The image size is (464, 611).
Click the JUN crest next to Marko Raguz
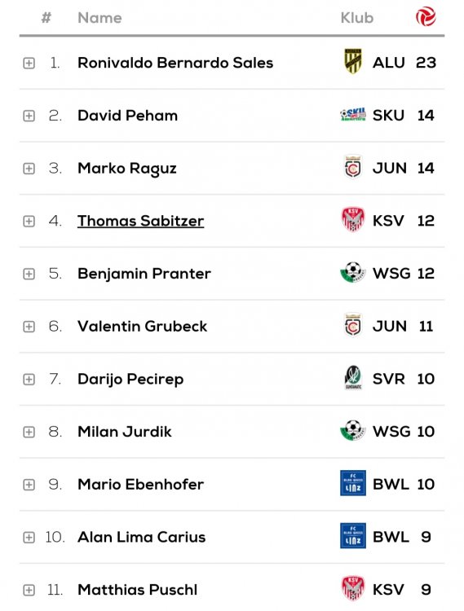pyautogui.click(x=353, y=168)
